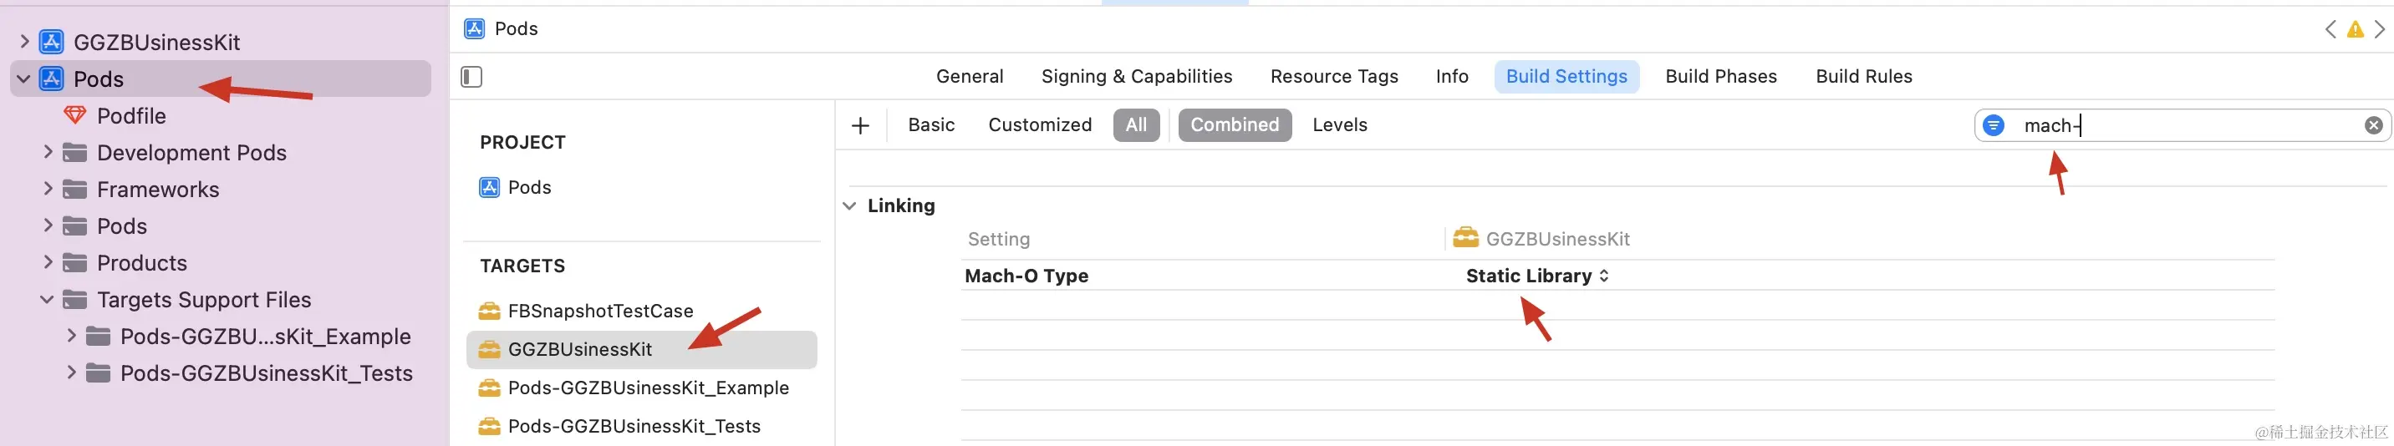Show Levels view of settings
2394x446 pixels.
(x=1339, y=125)
